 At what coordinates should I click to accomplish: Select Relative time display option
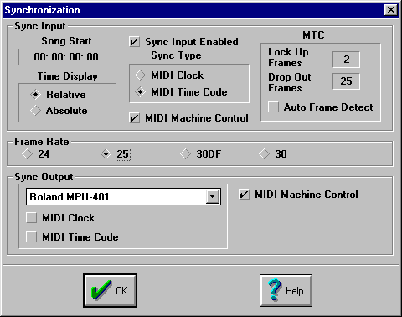35,95
